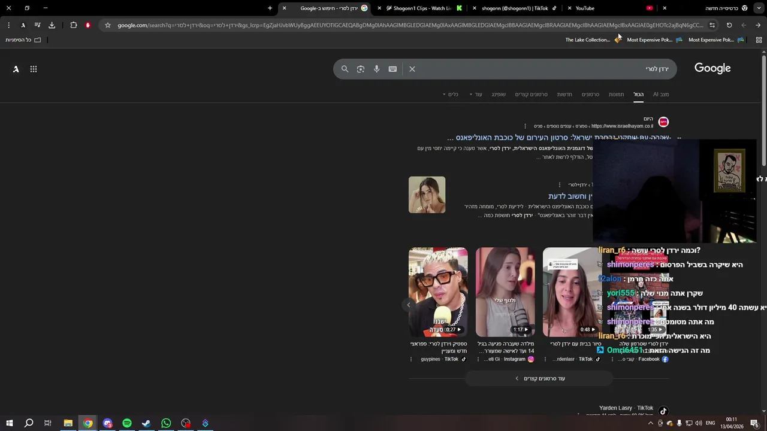Screen dimensions: 767x431
Task: Click the Google logo
Action: 712,68
